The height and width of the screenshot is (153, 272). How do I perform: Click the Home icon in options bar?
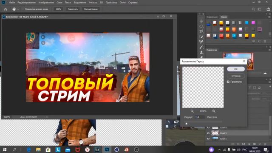(x=6, y=9)
